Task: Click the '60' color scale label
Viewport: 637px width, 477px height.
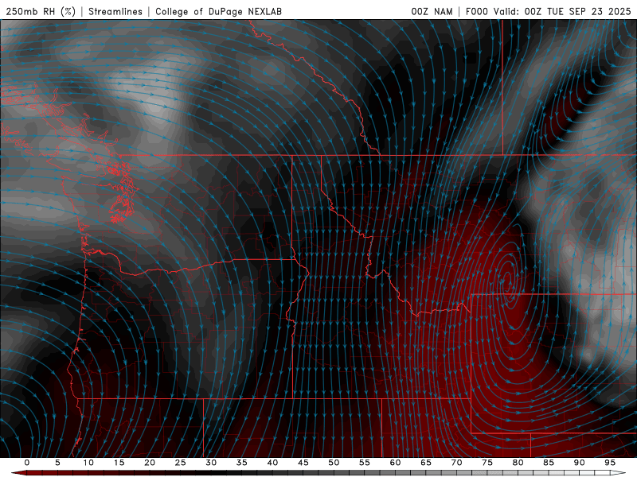Action: click(x=395, y=463)
